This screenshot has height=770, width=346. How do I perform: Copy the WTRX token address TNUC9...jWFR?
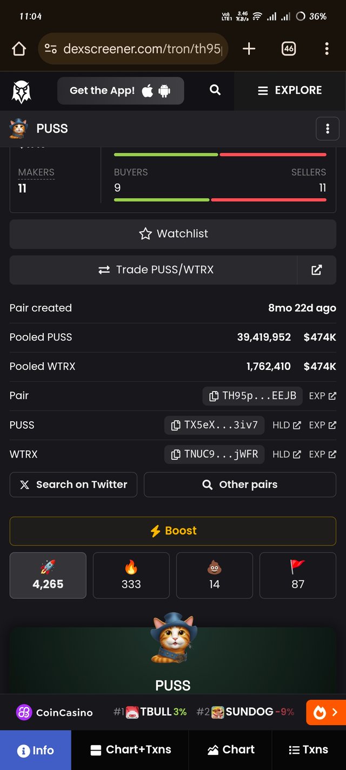click(214, 454)
